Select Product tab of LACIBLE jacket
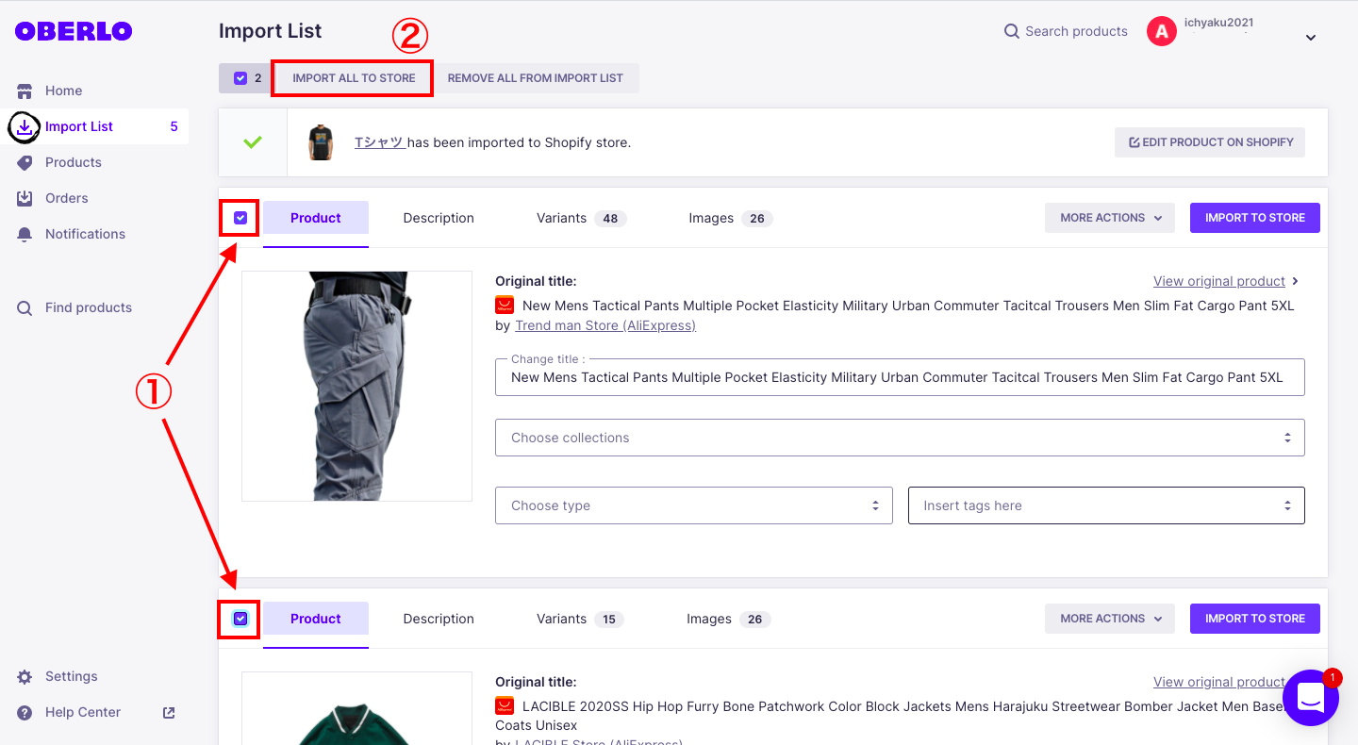Image resolution: width=1358 pixels, height=745 pixels. (316, 619)
